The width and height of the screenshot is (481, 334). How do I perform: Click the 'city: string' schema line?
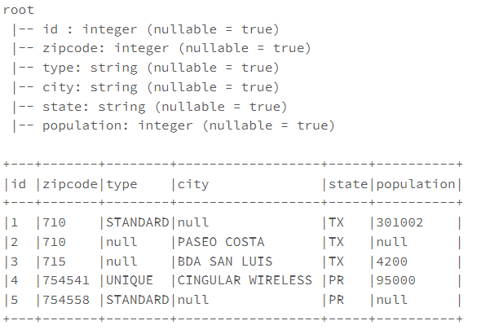point(145,87)
